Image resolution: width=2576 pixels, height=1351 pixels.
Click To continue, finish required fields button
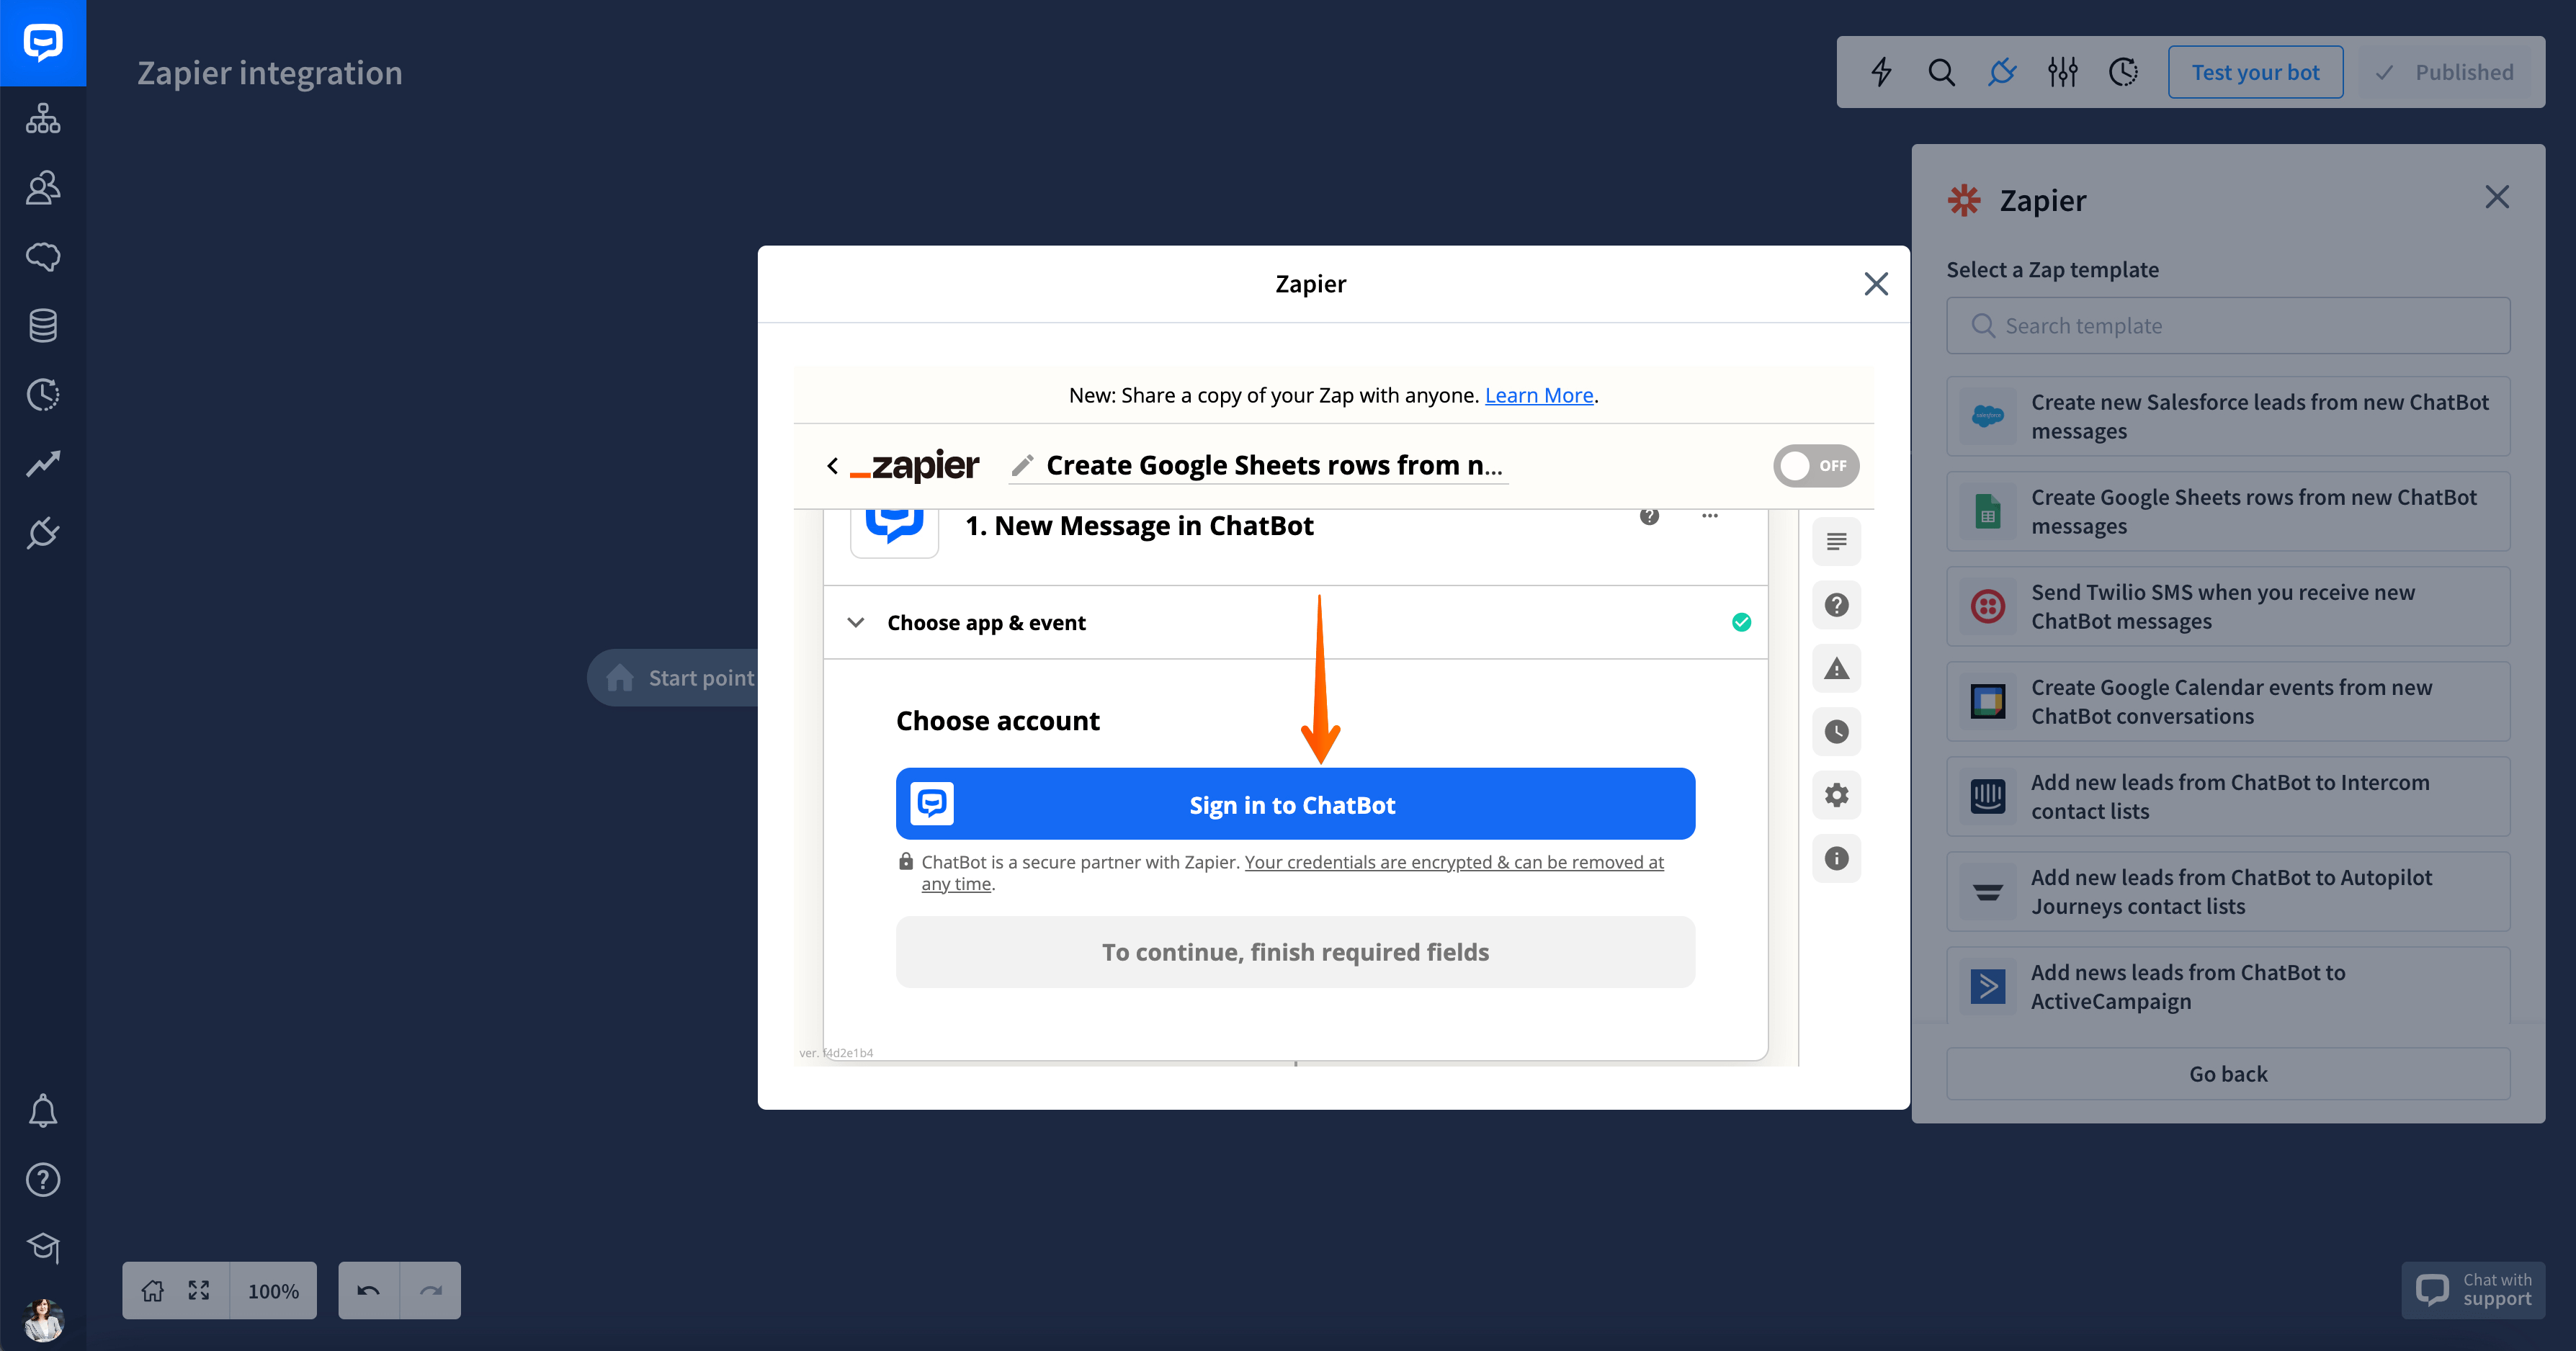(x=1295, y=952)
